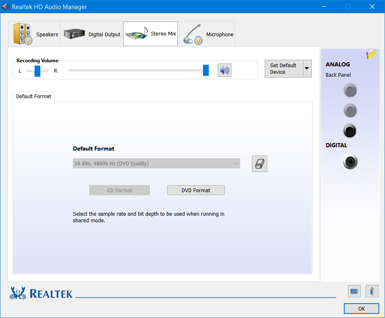Click the receiver icon in Digital Output tab
Screen dimensions: 385x318
(x=75, y=34)
